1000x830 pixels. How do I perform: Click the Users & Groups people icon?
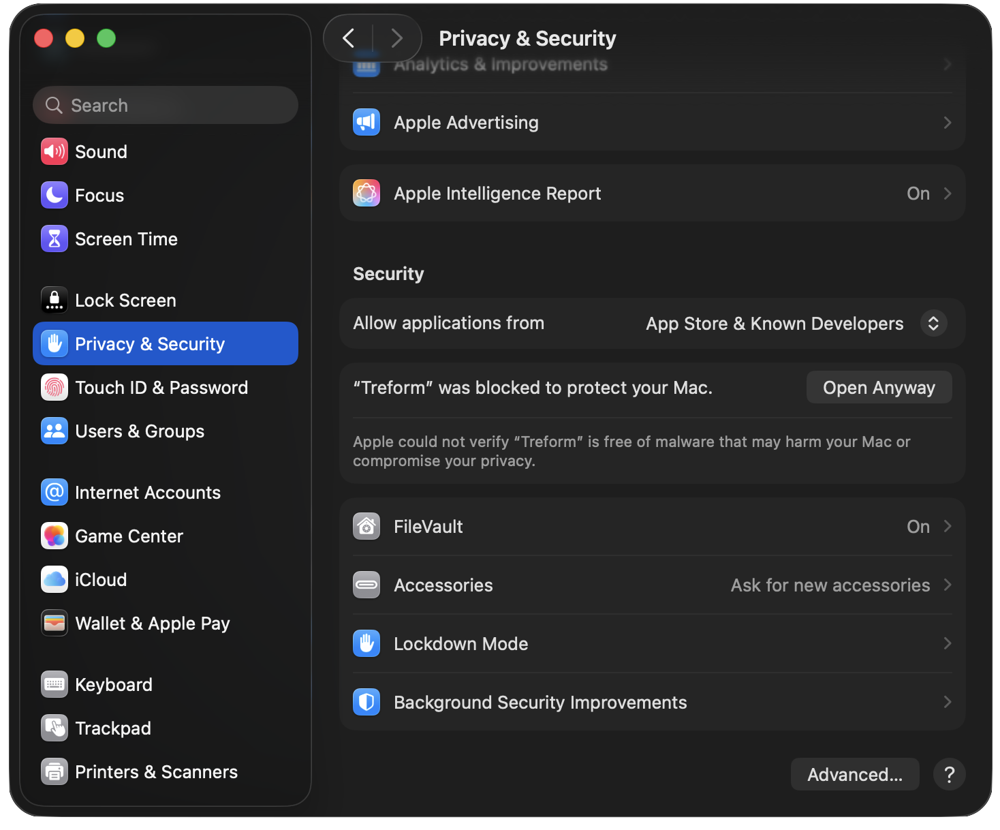coord(54,431)
